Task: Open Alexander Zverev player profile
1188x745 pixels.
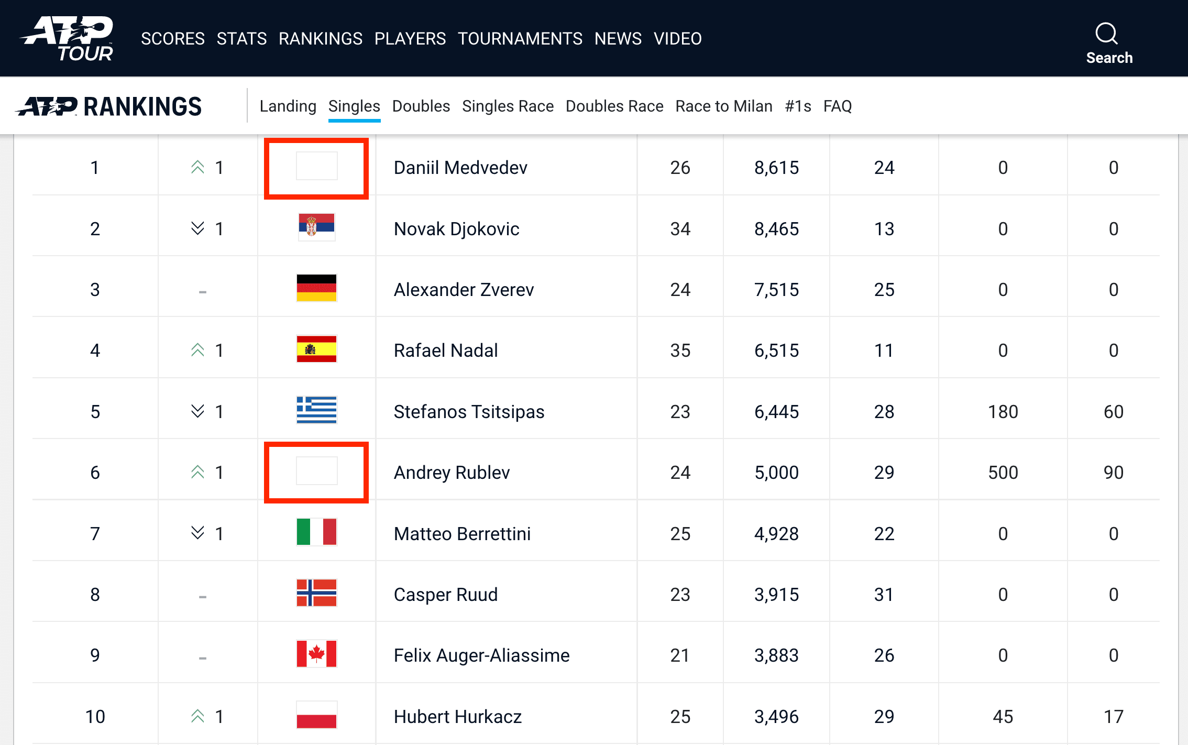Action: [x=464, y=290]
